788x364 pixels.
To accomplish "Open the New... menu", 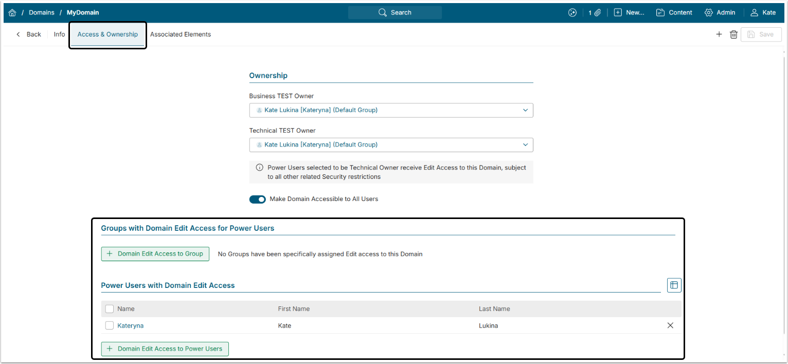I will pos(629,12).
